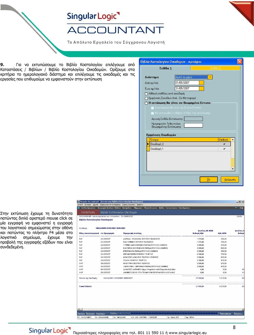
Task: Open the Ειδικές Εργασίες menu
Action: pyautogui.click(x=129, y=205)
